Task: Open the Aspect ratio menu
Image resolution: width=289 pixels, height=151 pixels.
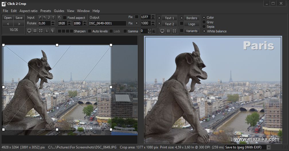Action: click(x=28, y=11)
